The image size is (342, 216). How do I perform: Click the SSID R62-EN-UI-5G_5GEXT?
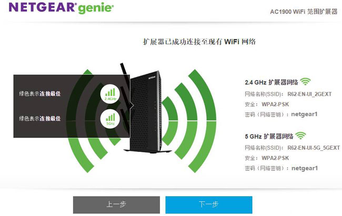click(x=314, y=148)
